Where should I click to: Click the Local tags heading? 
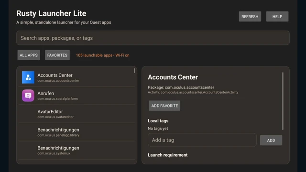coord(158,121)
